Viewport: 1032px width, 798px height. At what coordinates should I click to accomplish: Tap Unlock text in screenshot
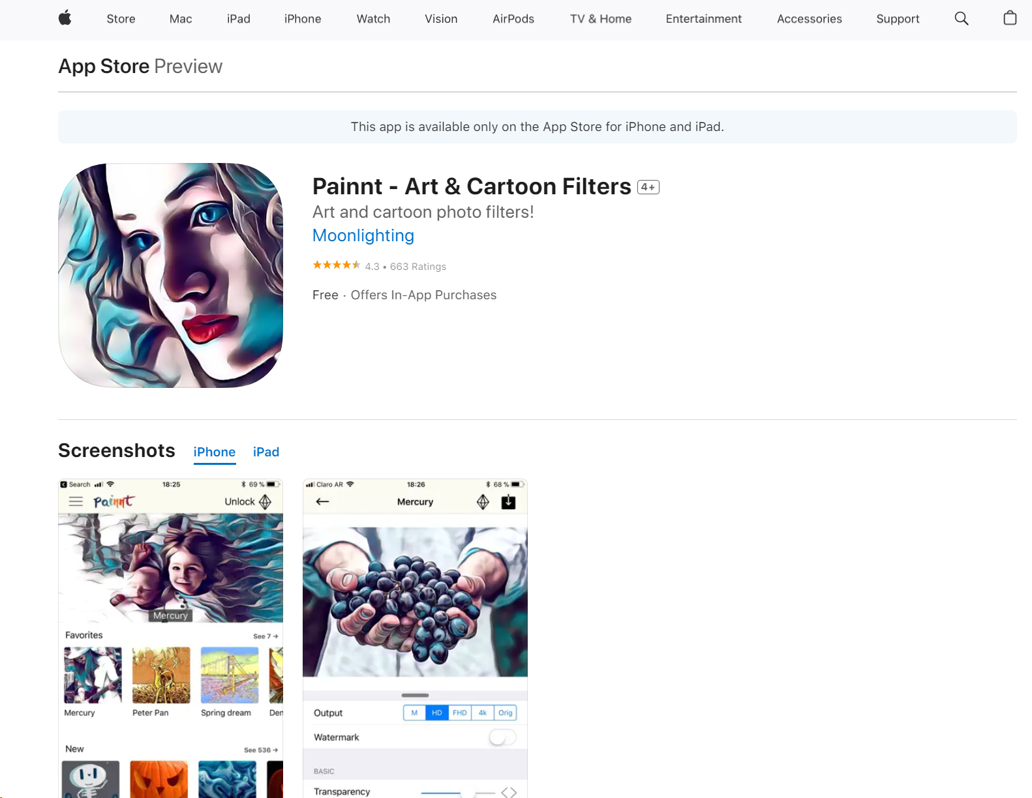point(239,501)
